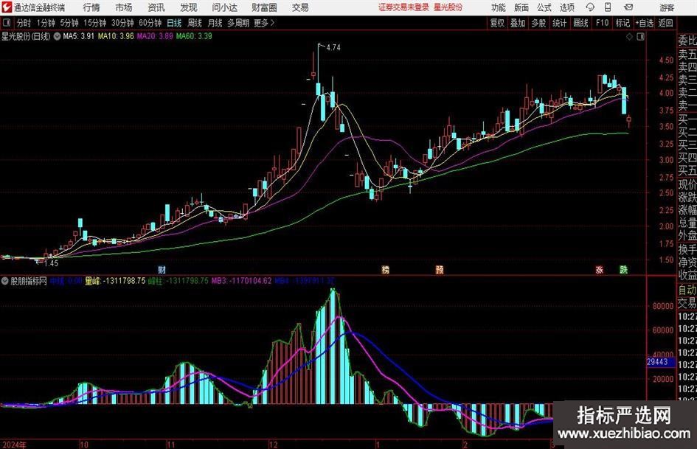This screenshot has width=697, height=449.
Task: Open the 画线 drawing tools
Action: tap(580, 23)
